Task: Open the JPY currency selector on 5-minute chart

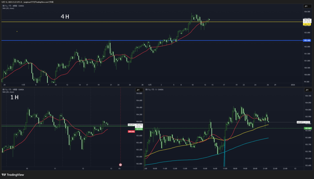Action: tap(306, 90)
